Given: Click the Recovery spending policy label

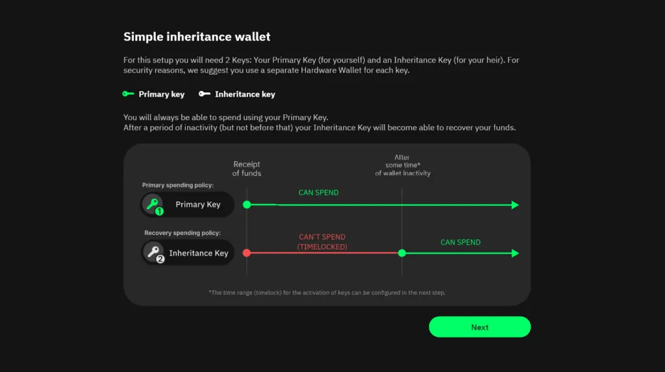Looking at the screenshot, I should point(182,232).
